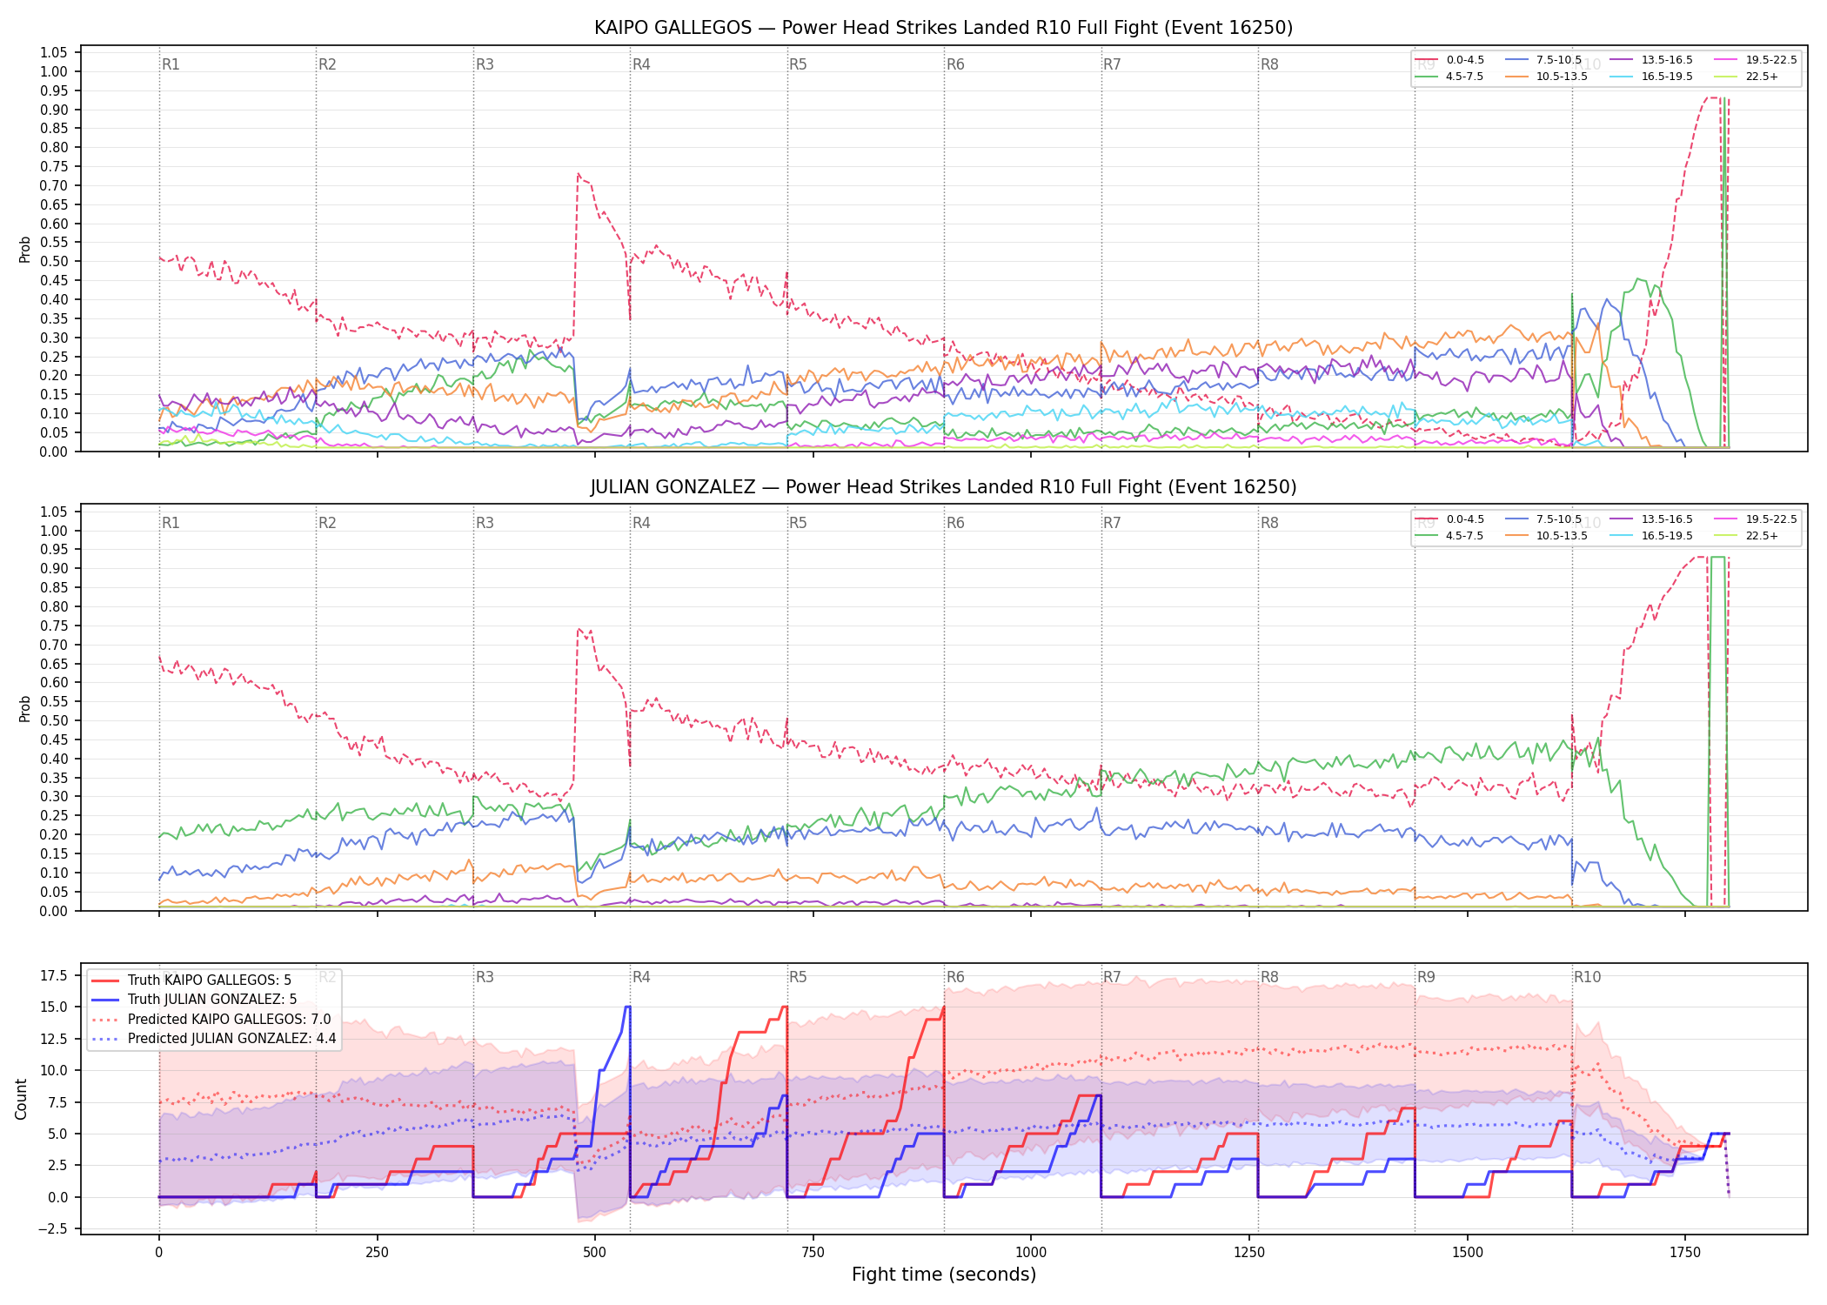Click 'Fight time (seconds)' x-axis label

coord(944,1275)
